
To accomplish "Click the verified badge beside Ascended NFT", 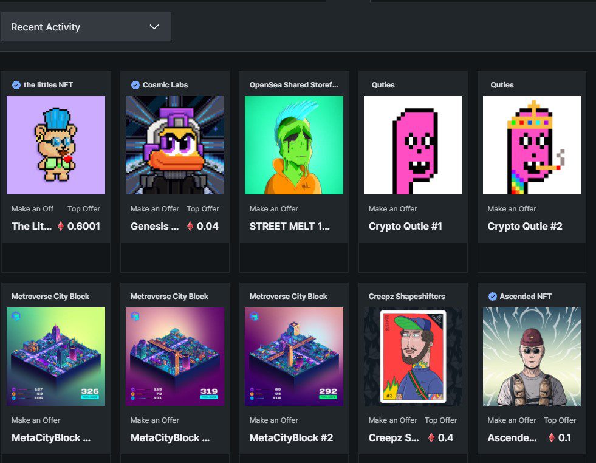I will (493, 297).
